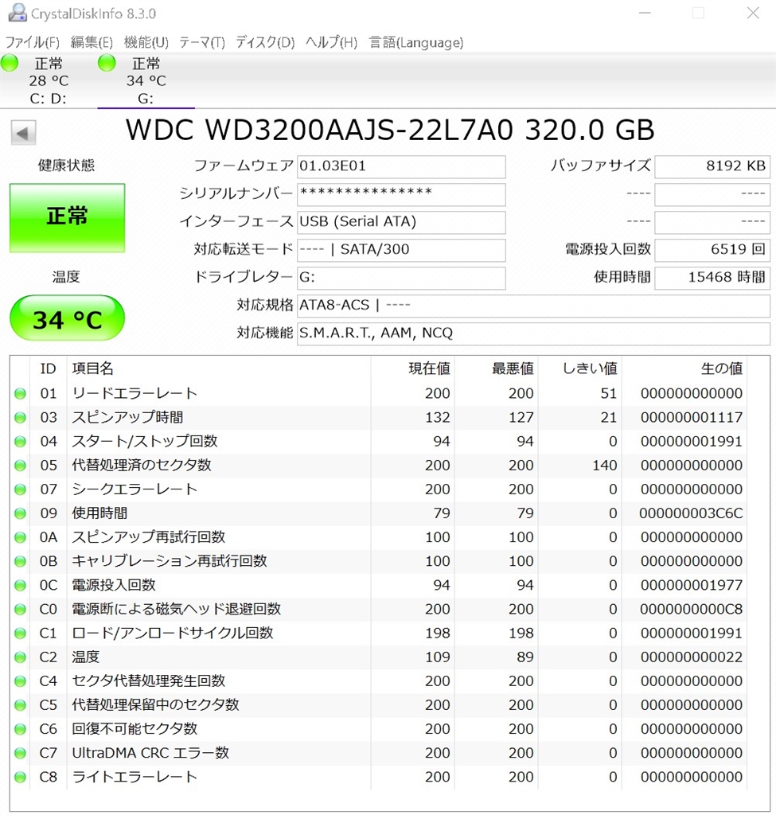Click status dot for C0 row
This screenshot has width=776, height=815.
click(x=20, y=609)
